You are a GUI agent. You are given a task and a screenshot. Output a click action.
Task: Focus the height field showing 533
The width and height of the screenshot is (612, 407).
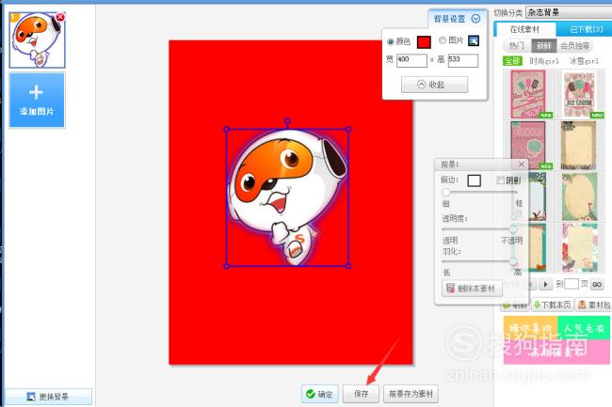(463, 60)
